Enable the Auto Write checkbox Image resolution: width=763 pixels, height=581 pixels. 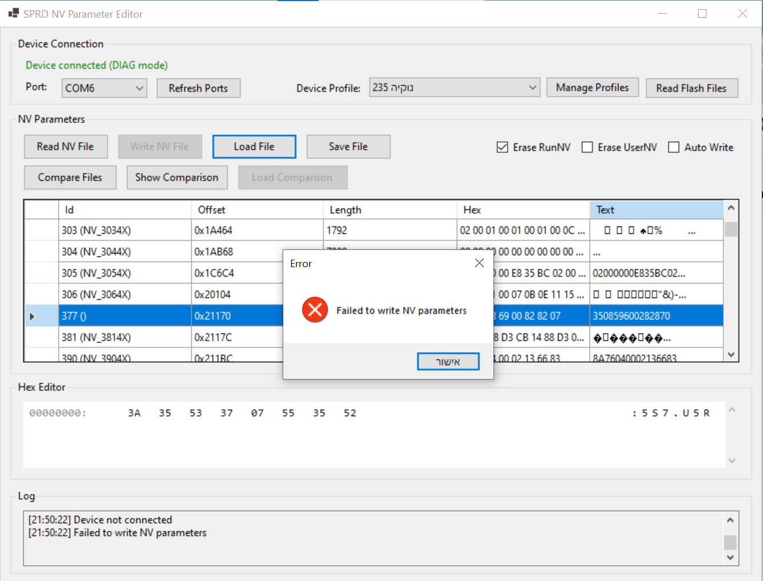(674, 147)
